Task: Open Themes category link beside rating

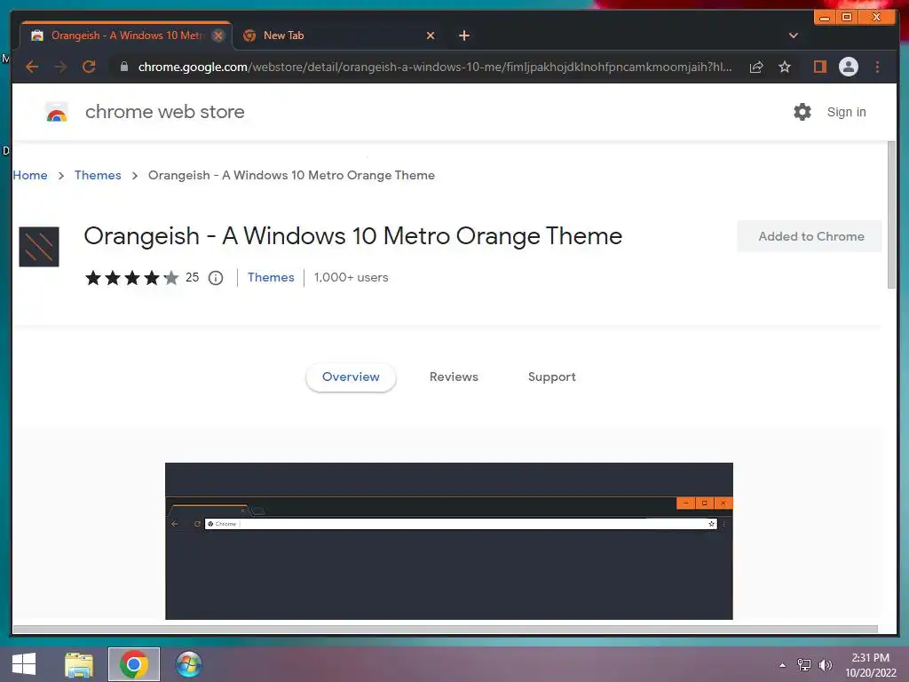Action: click(x=271, y=277)
